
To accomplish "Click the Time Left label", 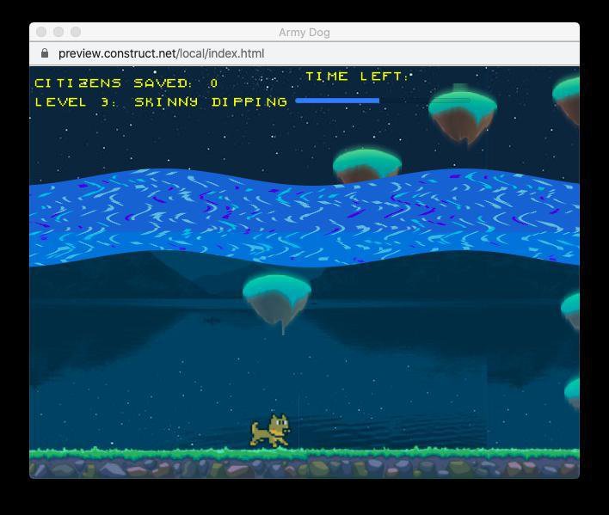I will 357,76.
